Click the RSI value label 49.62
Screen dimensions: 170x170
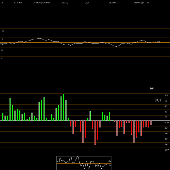156,42
